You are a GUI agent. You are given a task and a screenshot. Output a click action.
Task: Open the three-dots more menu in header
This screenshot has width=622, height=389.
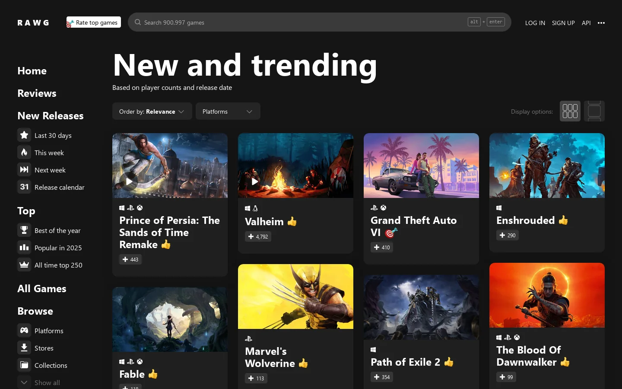pos(601,23)
